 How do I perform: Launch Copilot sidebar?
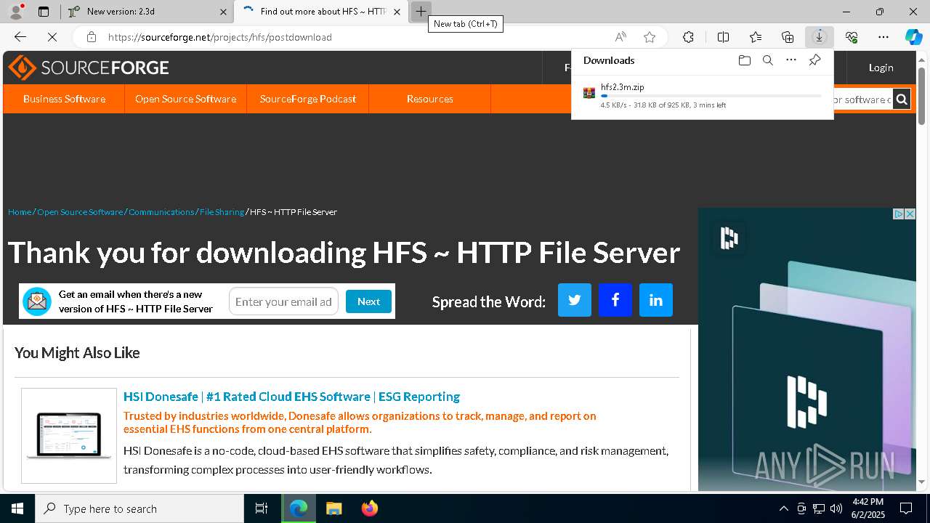pos(913,37)
